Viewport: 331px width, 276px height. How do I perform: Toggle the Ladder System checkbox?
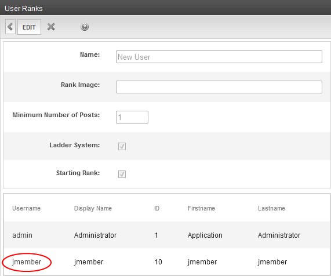coord(122,146)
